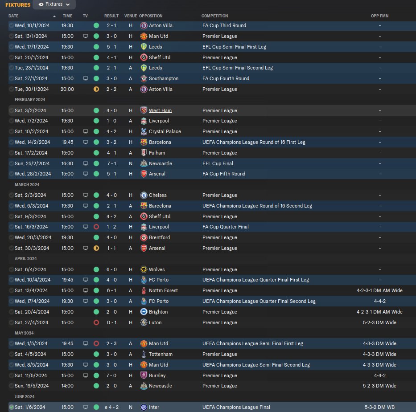Toggle the row checkbox for Sat, 2/3/2024 fixture
The height and width of the screenshot is (412, 416).
[12, 195]
